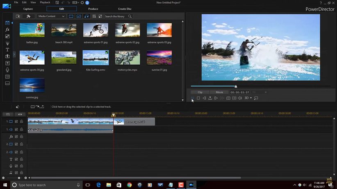Uncheck the enable box for video track 1

pyautogui.click(x=16, y=122)
